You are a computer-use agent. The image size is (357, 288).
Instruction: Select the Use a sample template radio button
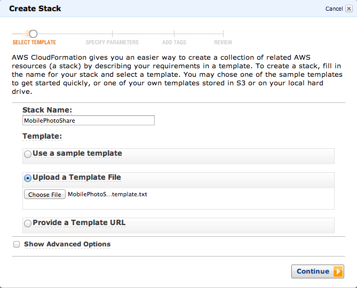(x=28, y=154)
